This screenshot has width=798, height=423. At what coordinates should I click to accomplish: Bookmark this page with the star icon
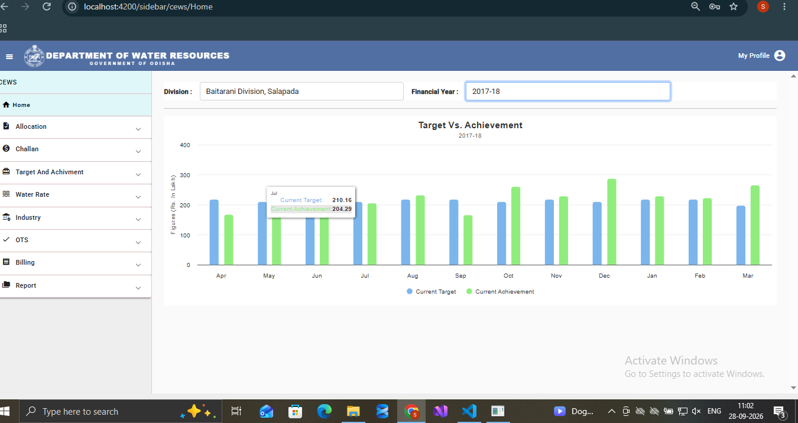[x=734, y=6]
